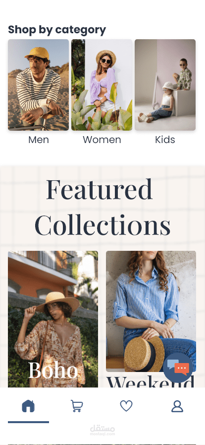205x445 pixels.
Task: Select the Kids category photo
Action: [165, 85]
